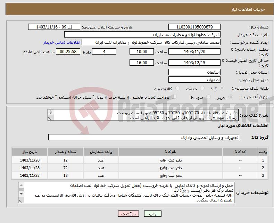
Task: Click the validity time field 16:00
Action: [x=142, y=63]
